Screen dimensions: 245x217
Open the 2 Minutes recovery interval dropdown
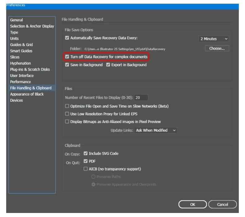(x=213, y=39)
